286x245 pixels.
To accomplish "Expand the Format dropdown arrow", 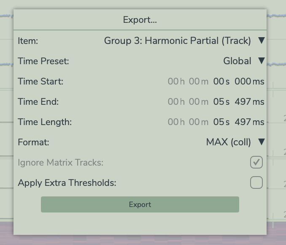I will pos(261,142).
